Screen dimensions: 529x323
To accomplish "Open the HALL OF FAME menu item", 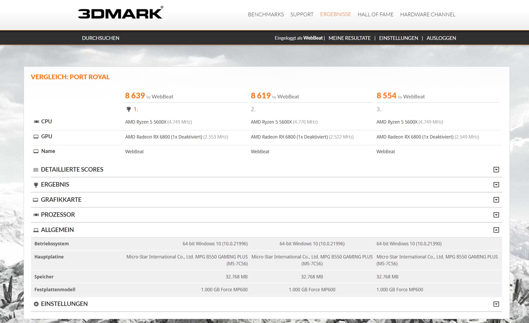I will click(x=375, y=14).
